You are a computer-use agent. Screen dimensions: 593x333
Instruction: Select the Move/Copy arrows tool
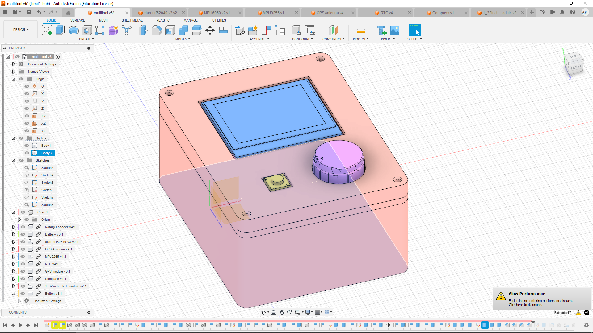(210, 30)
